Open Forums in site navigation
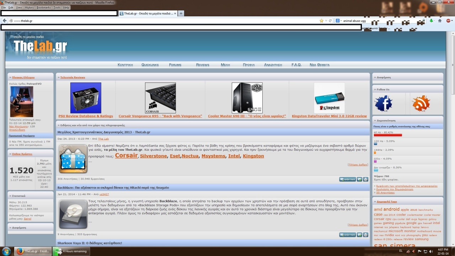Viewport: 455px width, 256px height. point(175,65)
